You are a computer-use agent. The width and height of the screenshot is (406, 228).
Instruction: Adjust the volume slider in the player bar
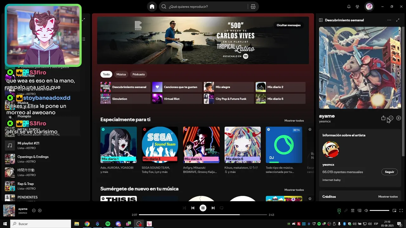[x=379, y=211]
